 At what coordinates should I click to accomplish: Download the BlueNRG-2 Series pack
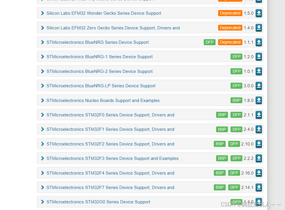click(x=259, y=71)
